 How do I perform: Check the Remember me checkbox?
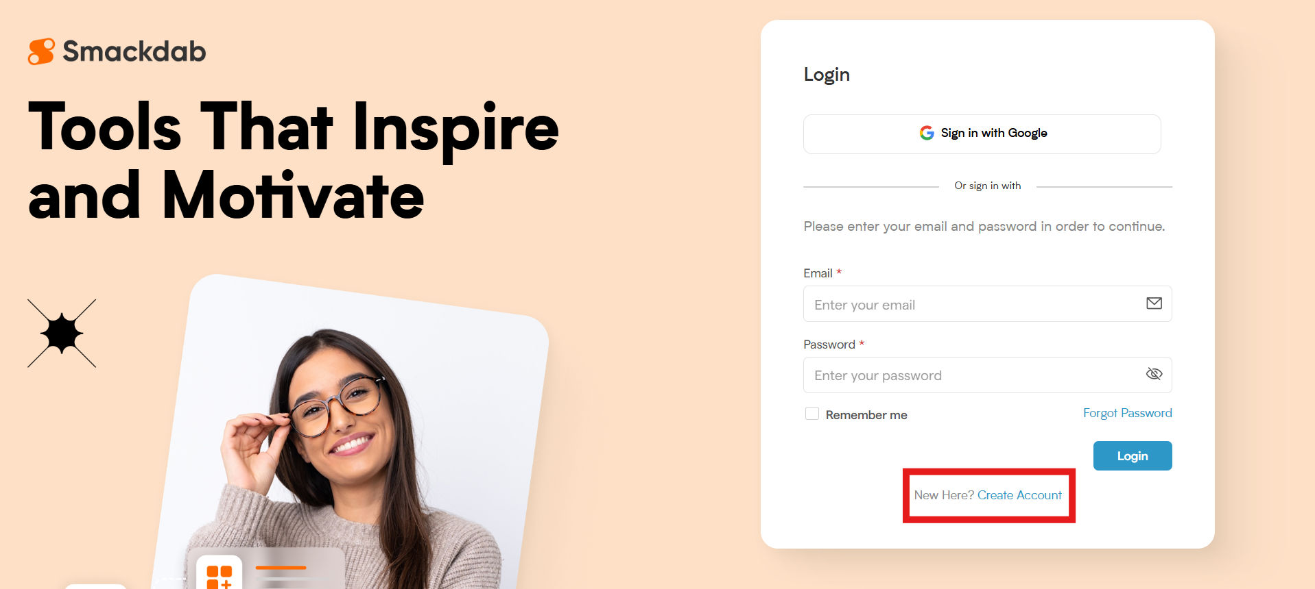(x=812, y=414)
